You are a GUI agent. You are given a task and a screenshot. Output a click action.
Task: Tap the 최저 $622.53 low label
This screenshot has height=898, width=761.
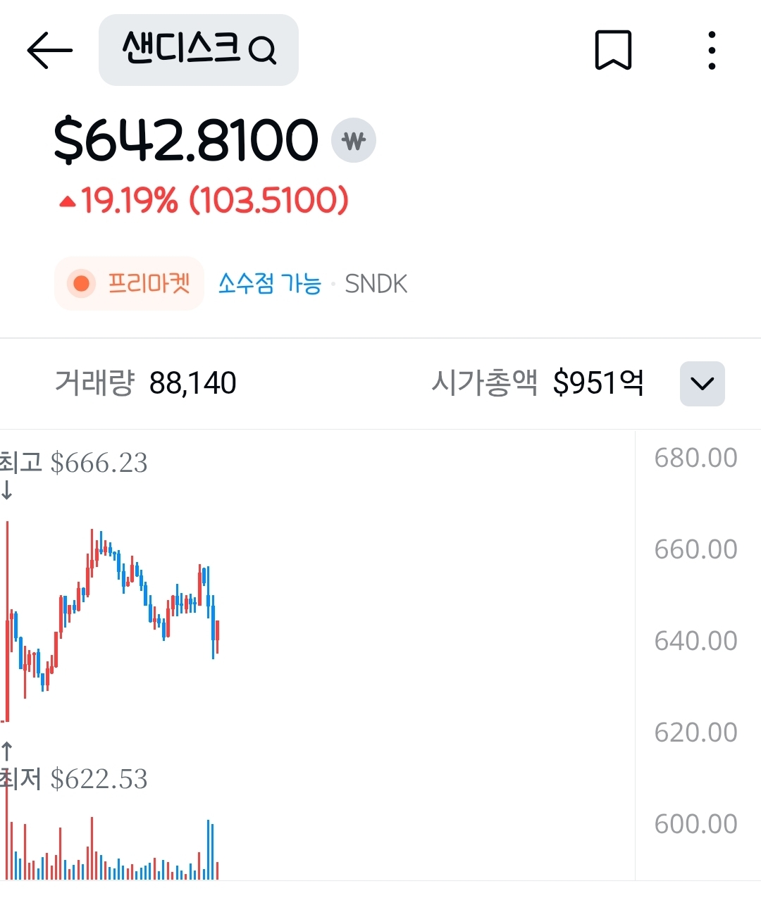click(74, 779)
